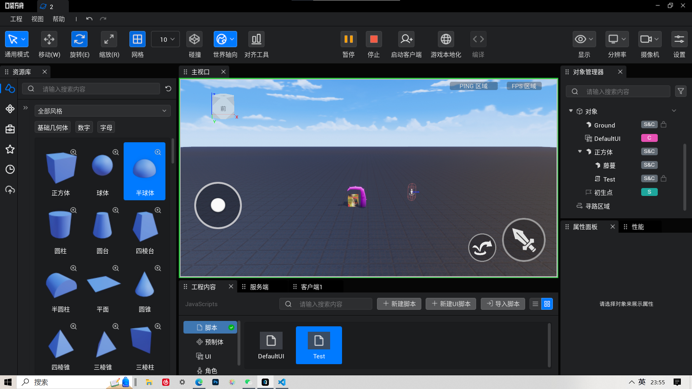This screenshot has width=692, height=389.
Task: Open the object manager filter
Action: point(681,91)
